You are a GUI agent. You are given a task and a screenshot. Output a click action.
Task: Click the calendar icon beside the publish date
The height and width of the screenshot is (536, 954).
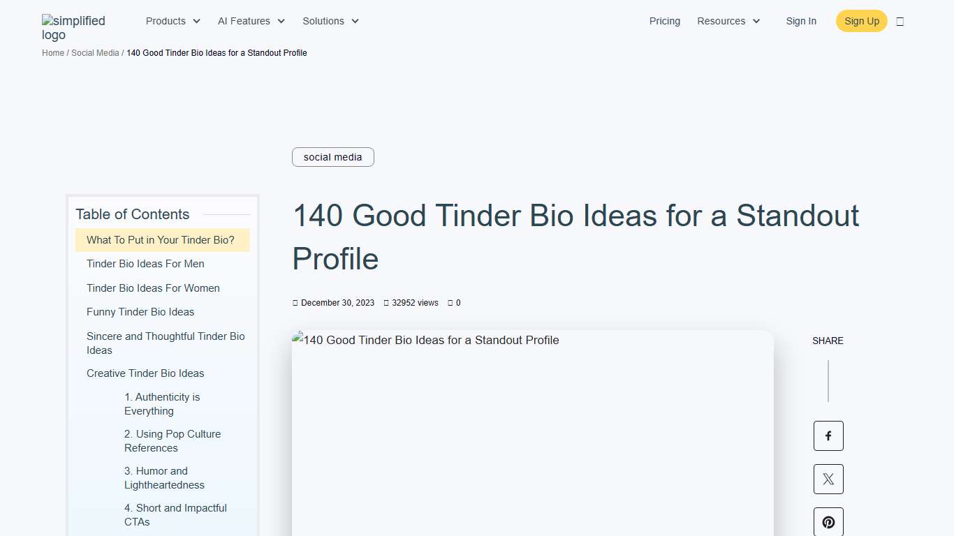coord(295,302)
